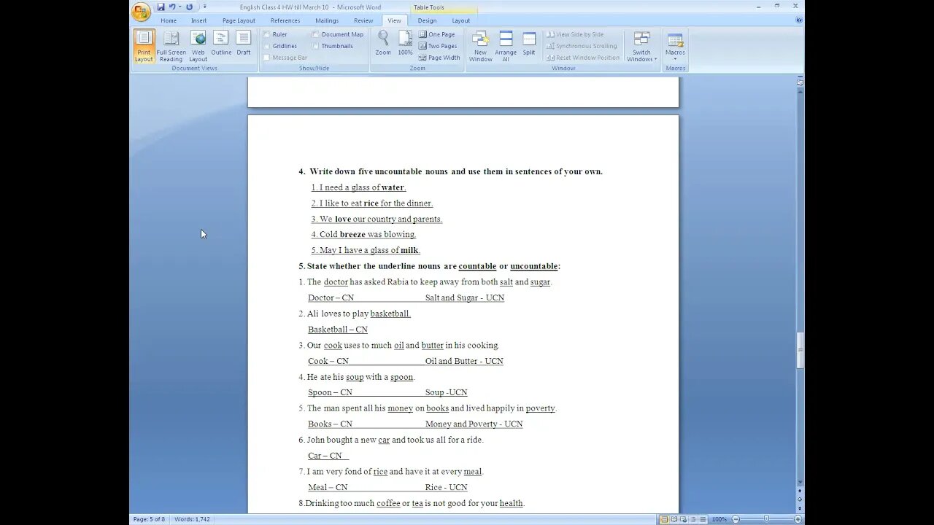The height and width of the screenshot is (525, 934).
Task: Redo the action in Quick Access toolbar
Action: 190,7
